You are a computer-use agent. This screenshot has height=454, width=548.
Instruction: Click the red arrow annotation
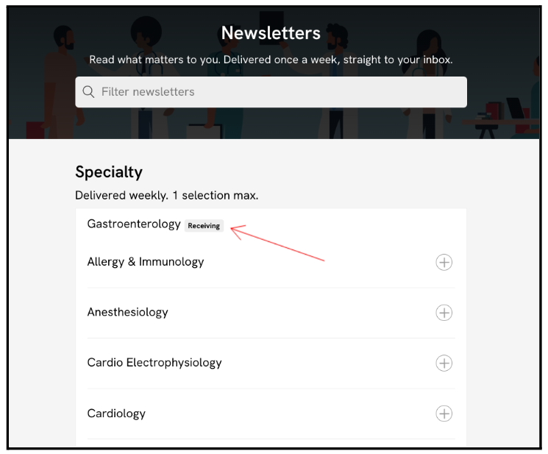[277, 243]
